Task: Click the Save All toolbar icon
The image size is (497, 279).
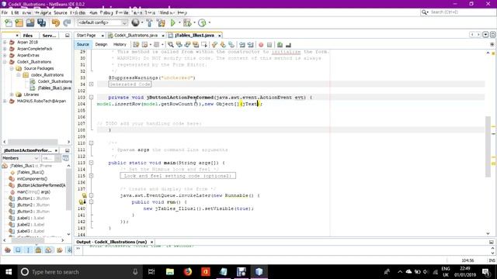Action: (x=41, y=22)
